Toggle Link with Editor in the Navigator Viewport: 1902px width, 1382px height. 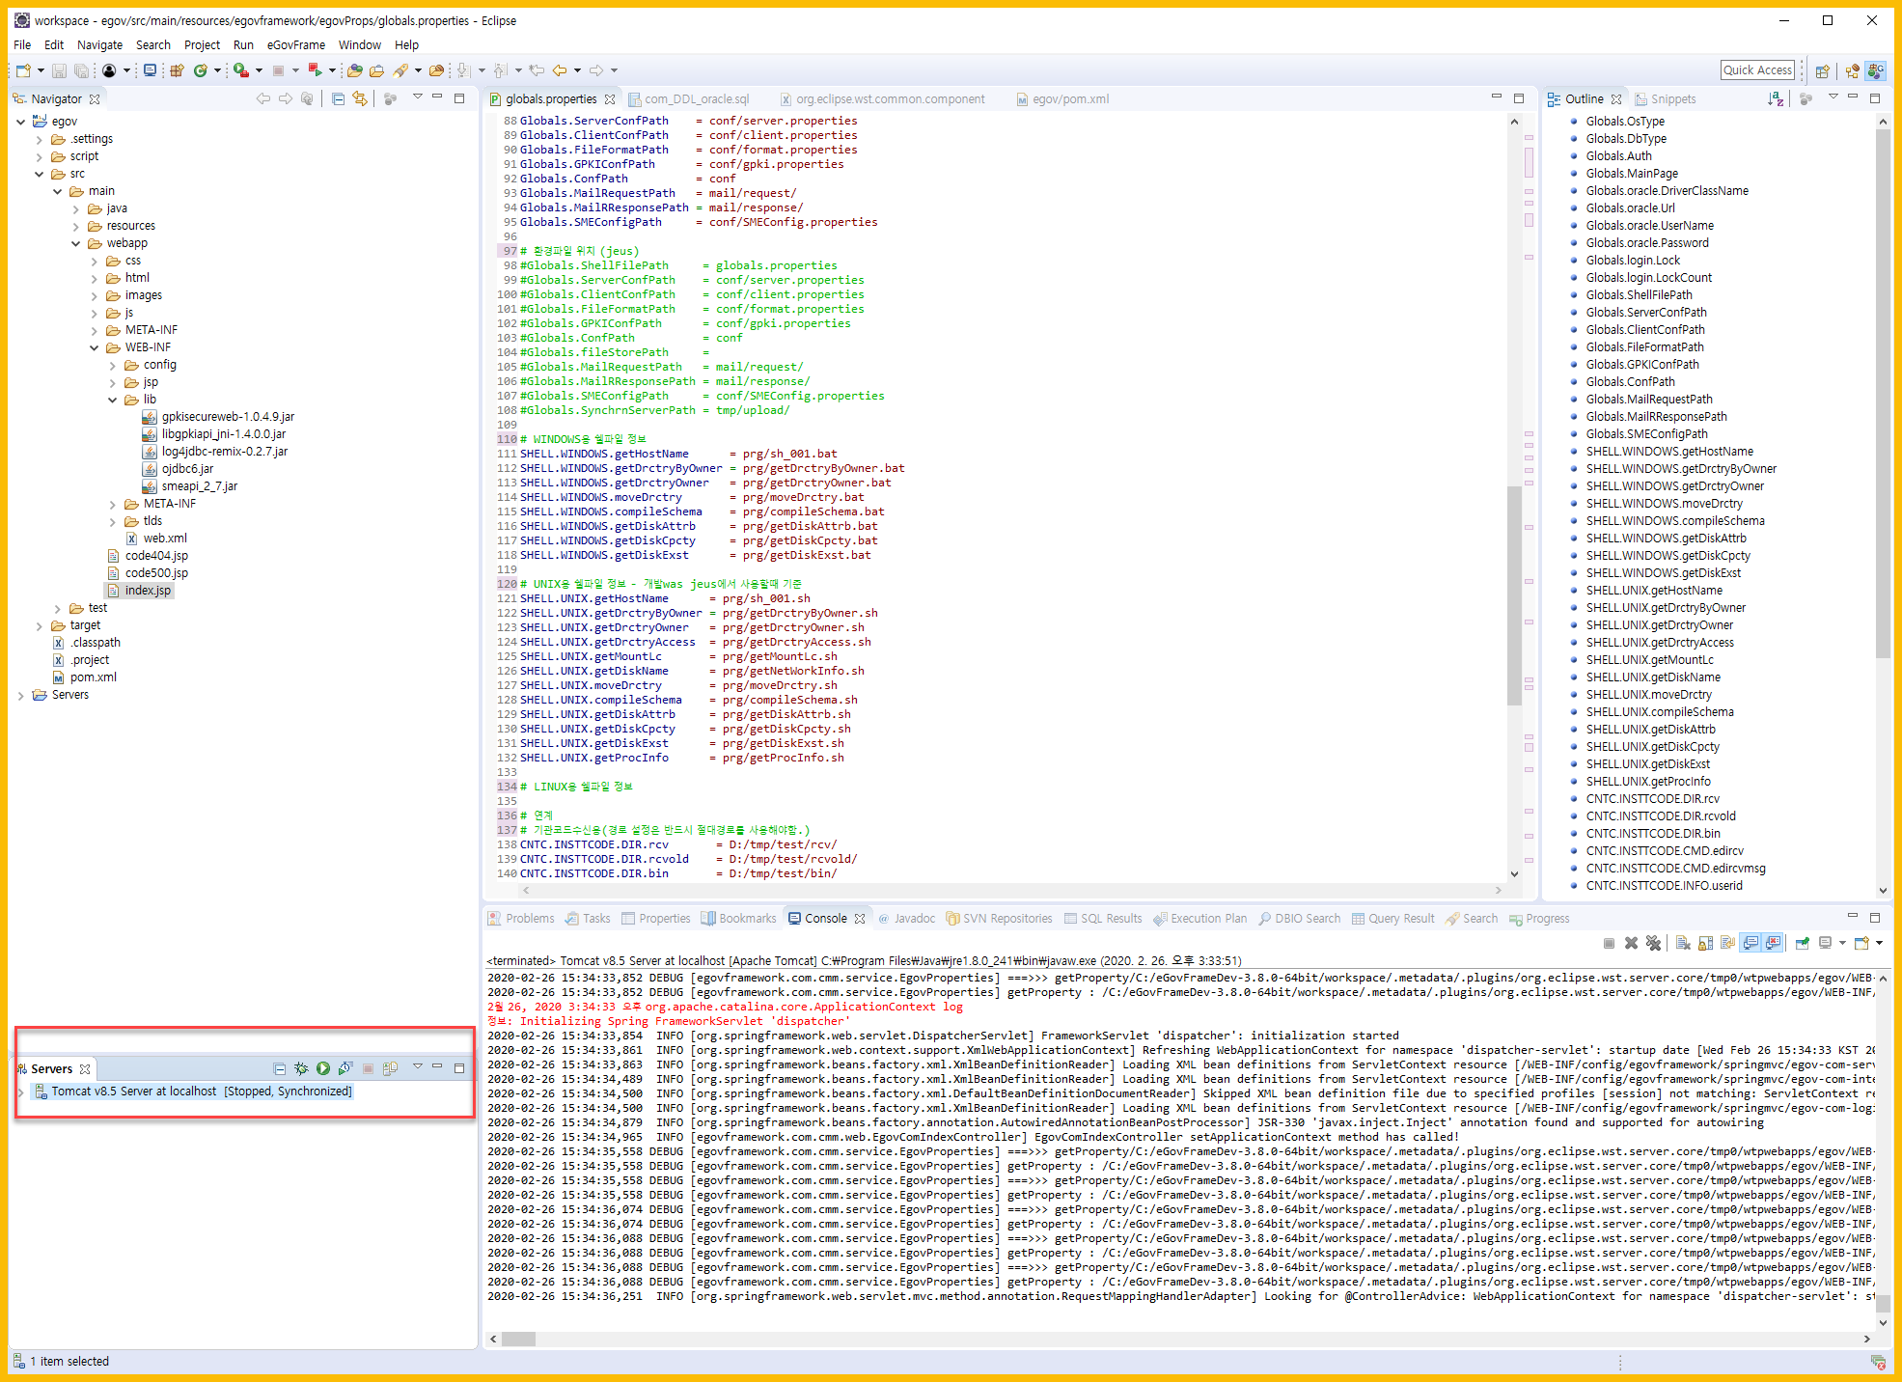(360, 98)
